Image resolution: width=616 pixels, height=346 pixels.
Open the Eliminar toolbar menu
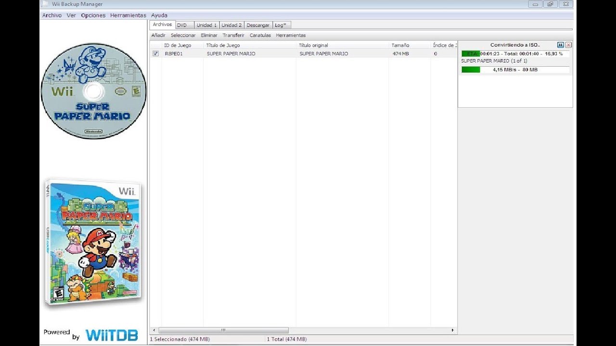(209, 35)
